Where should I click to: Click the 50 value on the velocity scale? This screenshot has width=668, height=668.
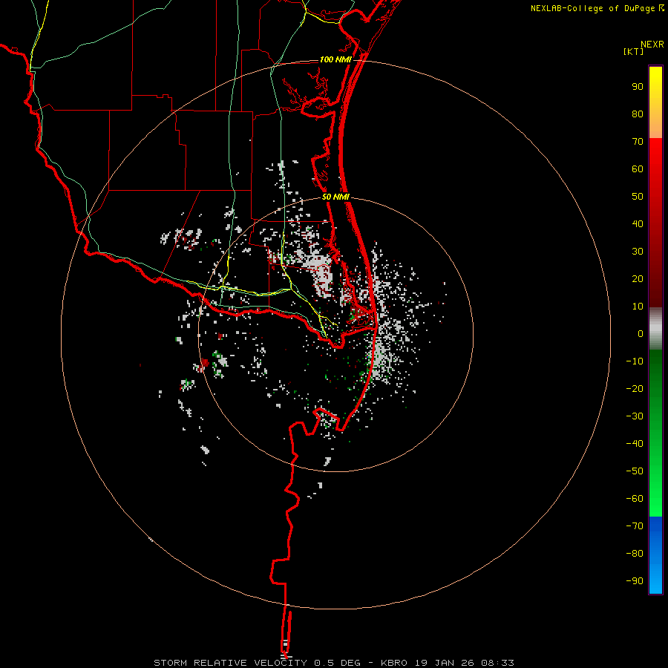coord(638,197)
